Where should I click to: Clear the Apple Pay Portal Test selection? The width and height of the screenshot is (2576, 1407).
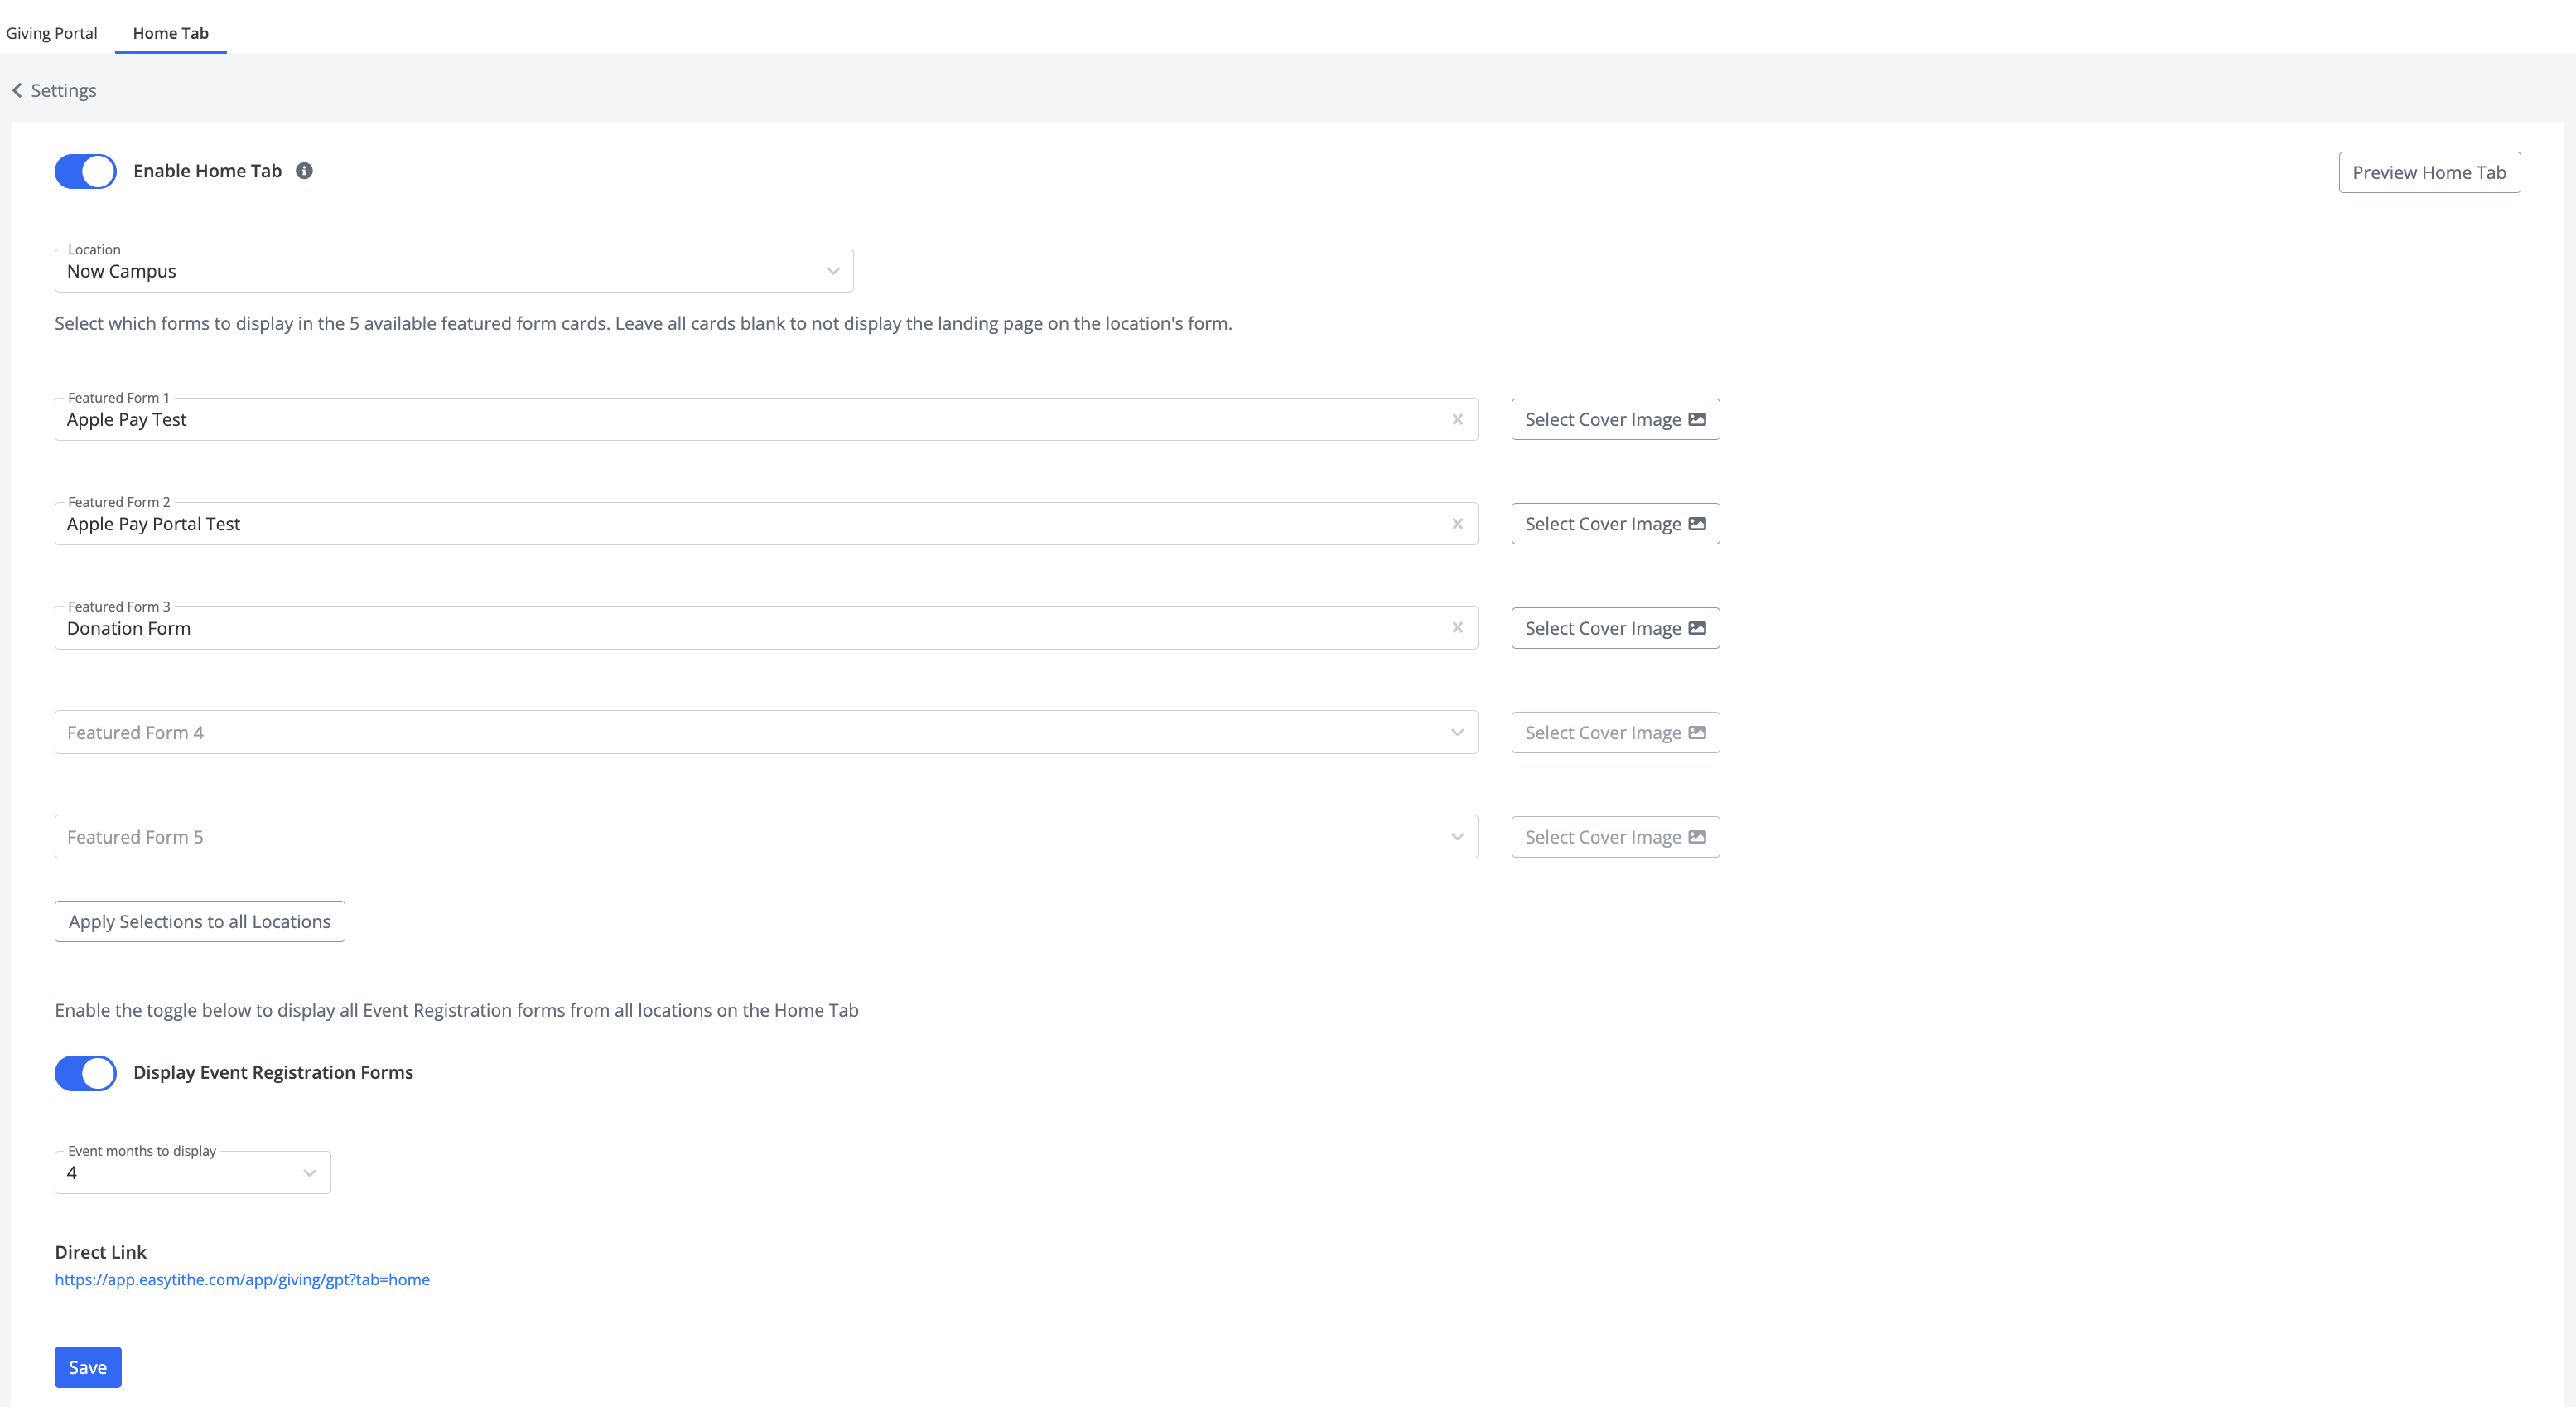pos(1457,524)
